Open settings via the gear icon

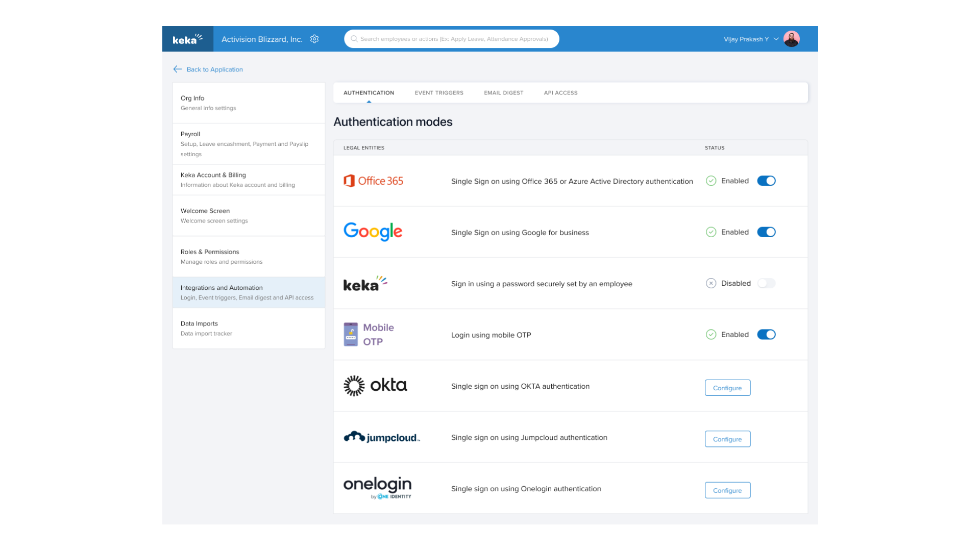314,39
